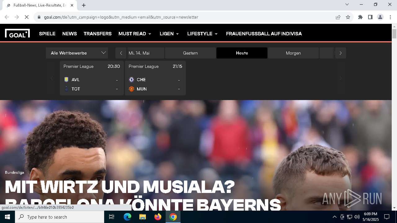Open the CHE vs MUN match card

(x=155, y=78)
